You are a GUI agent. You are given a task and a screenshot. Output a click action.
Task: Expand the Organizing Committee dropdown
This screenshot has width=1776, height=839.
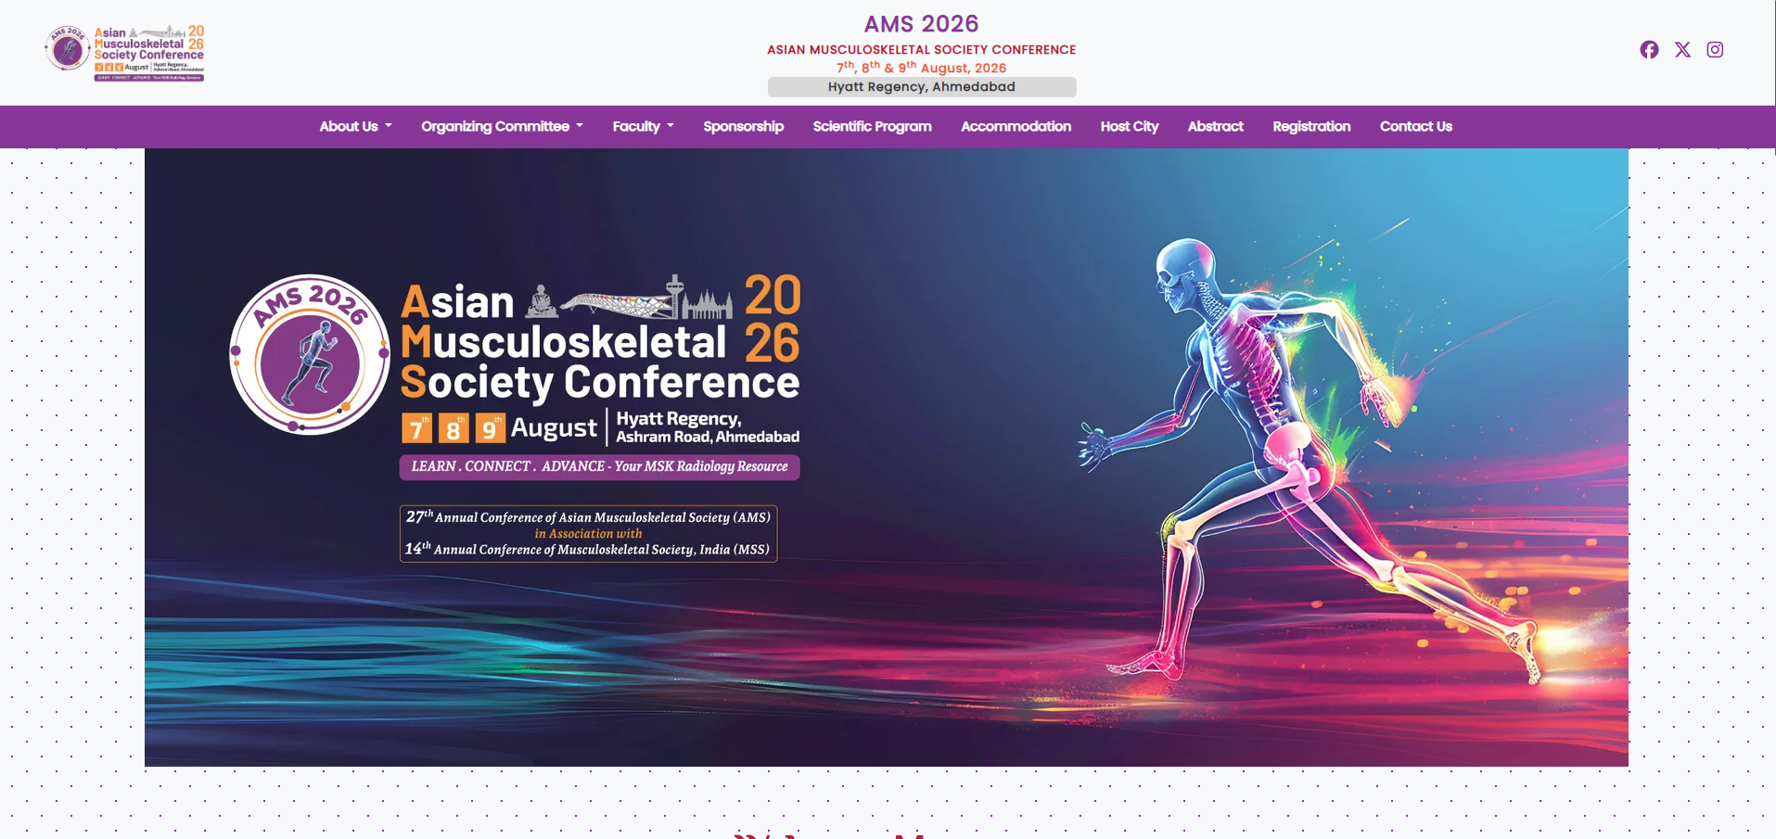click(502, 127)
